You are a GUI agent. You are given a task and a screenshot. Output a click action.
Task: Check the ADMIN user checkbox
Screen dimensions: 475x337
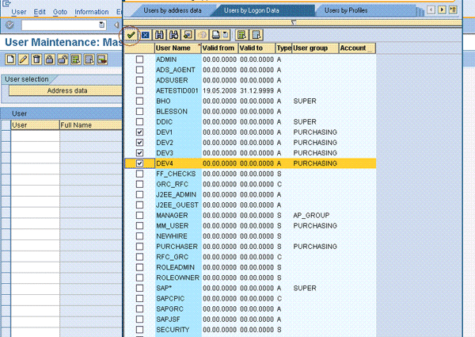(140, 60)
